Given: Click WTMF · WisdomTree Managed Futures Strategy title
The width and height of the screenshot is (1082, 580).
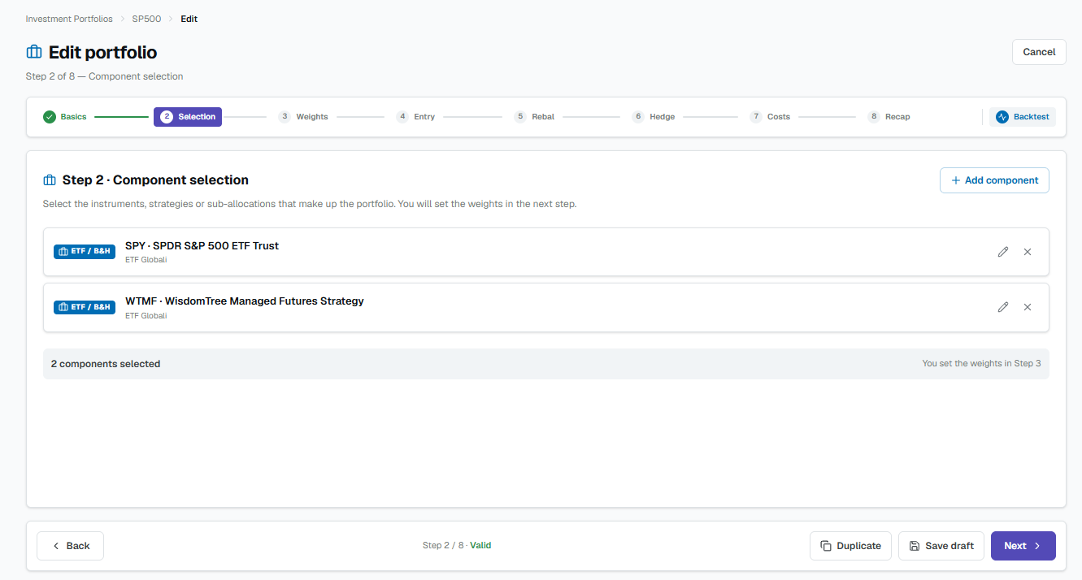Looking at the screenshot, I should 245,301.
